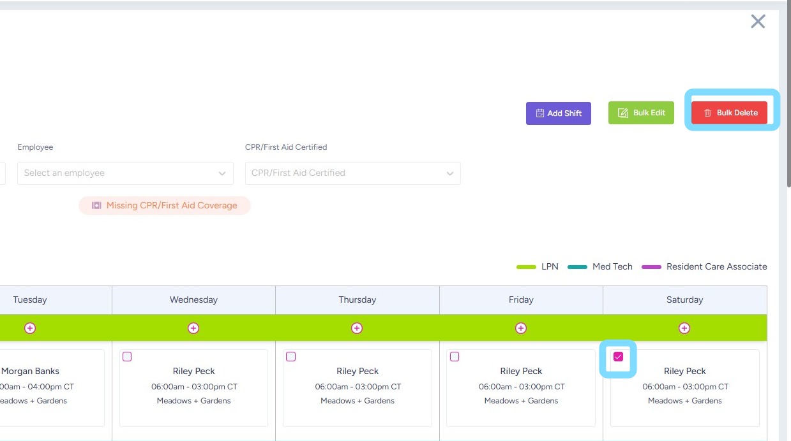Click the Resident Care Associate legend label

pos(716,267)
